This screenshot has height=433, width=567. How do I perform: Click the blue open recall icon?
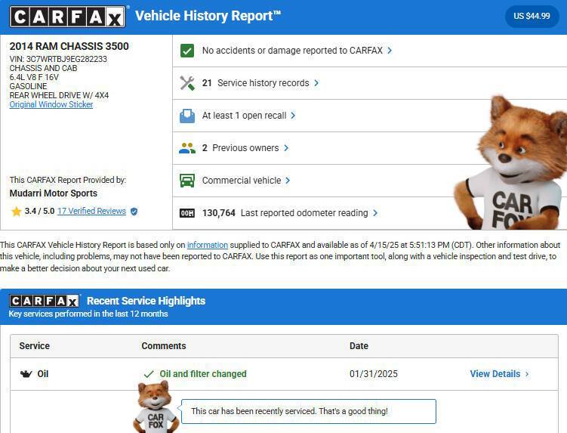[187, 116]
